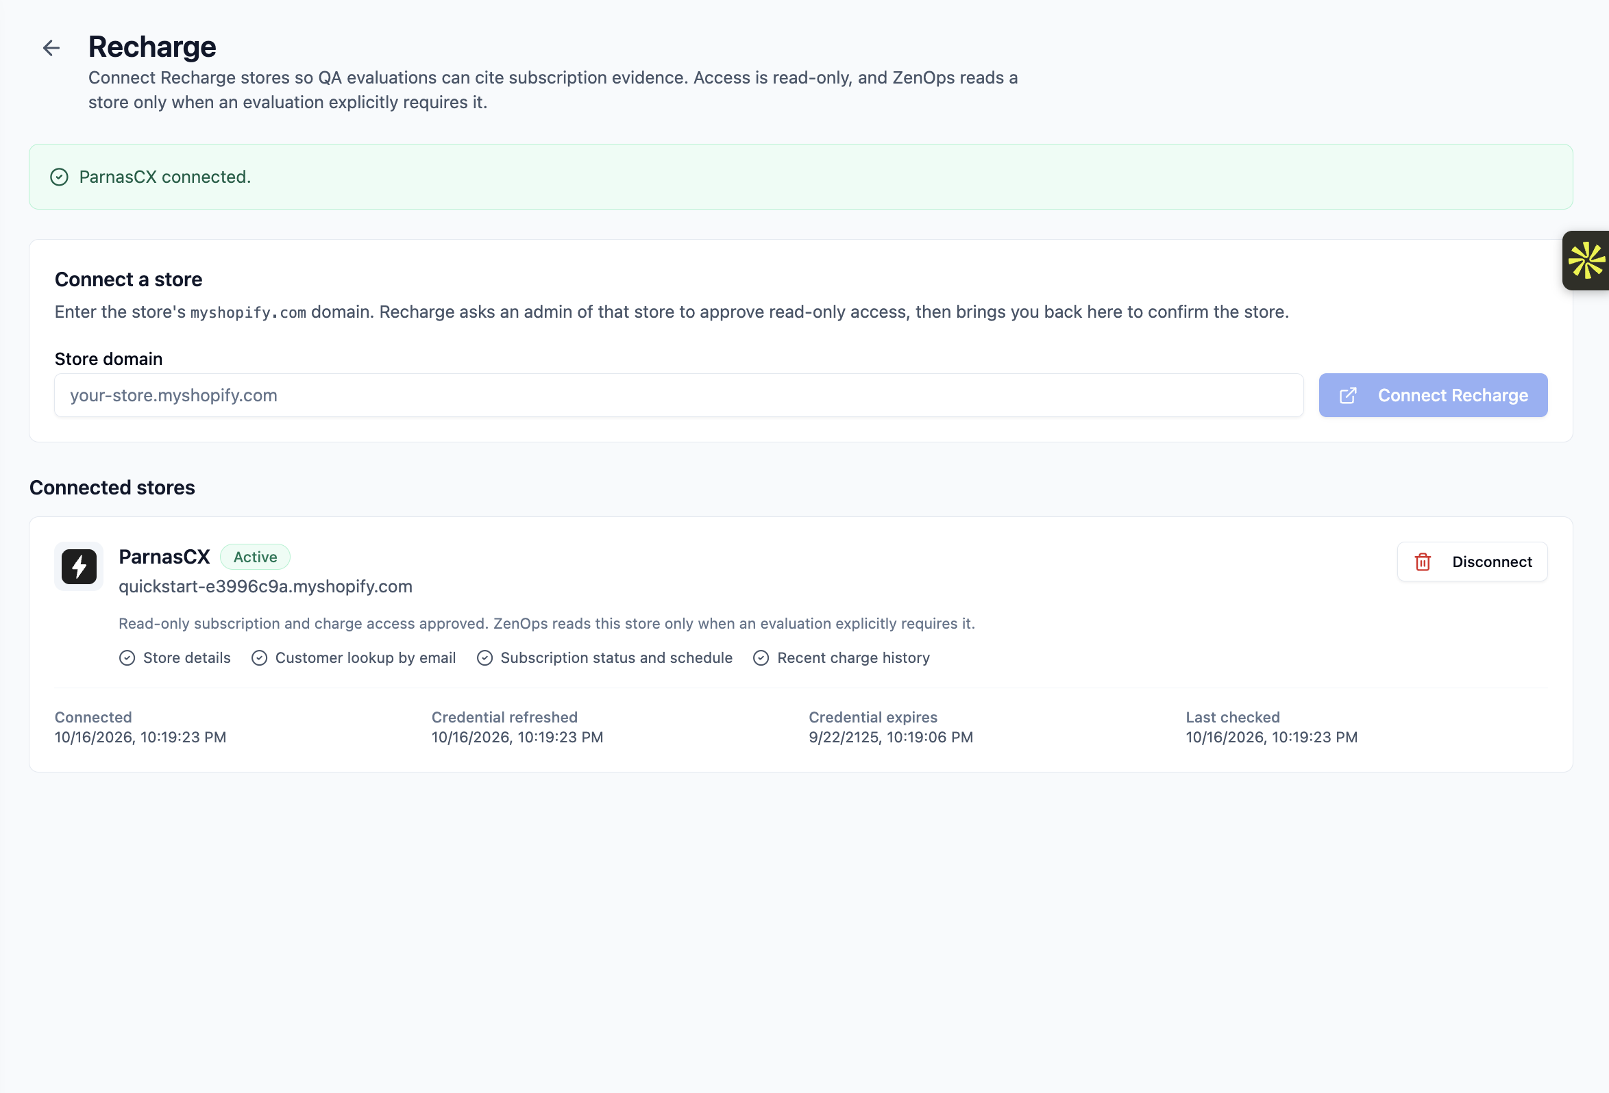Click the 'Credential refreshed' label
1609x1093 pixels.
505,718
